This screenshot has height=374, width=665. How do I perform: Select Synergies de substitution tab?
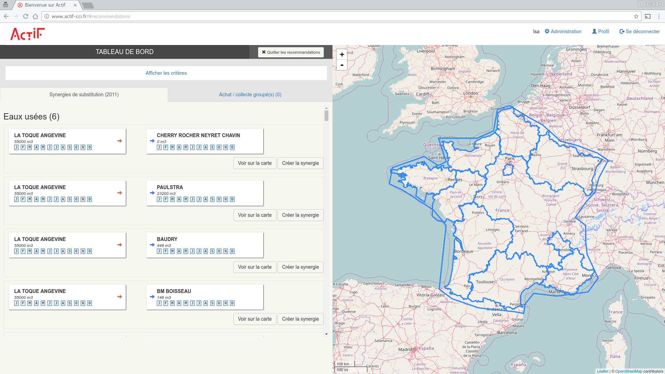84,95
